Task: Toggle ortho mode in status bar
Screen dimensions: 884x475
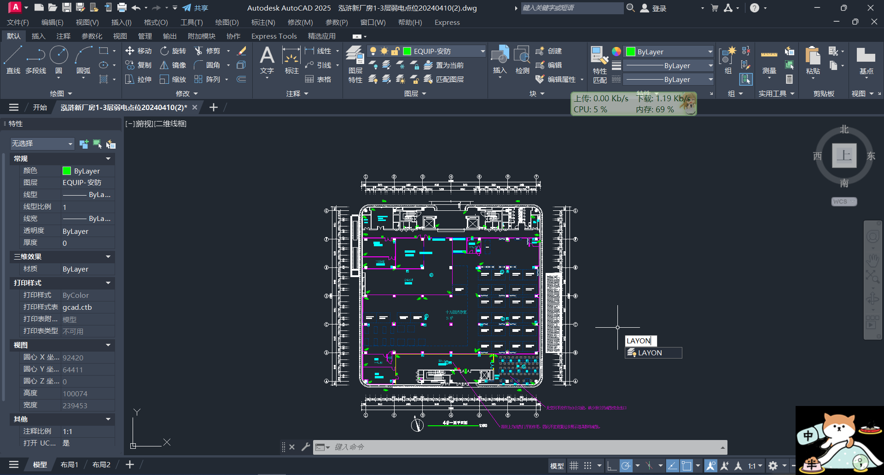Action: (611, 465)
